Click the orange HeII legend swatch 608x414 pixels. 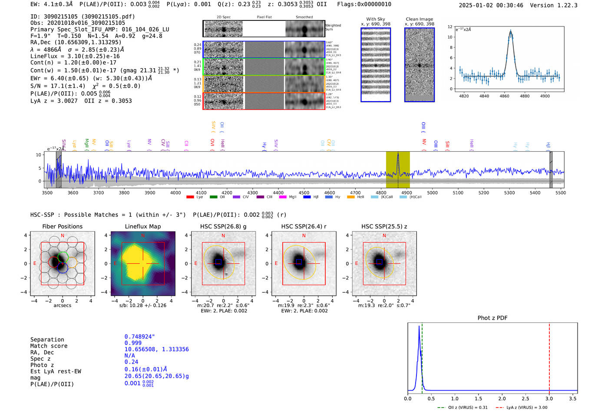click(351, 197)
